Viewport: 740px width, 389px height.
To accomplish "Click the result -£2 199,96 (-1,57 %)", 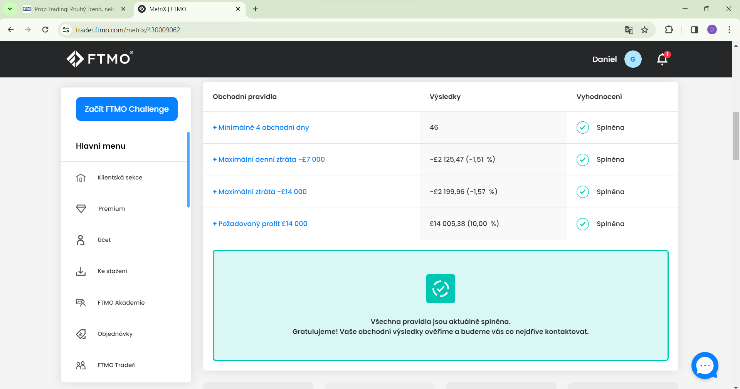I will 463,192.
